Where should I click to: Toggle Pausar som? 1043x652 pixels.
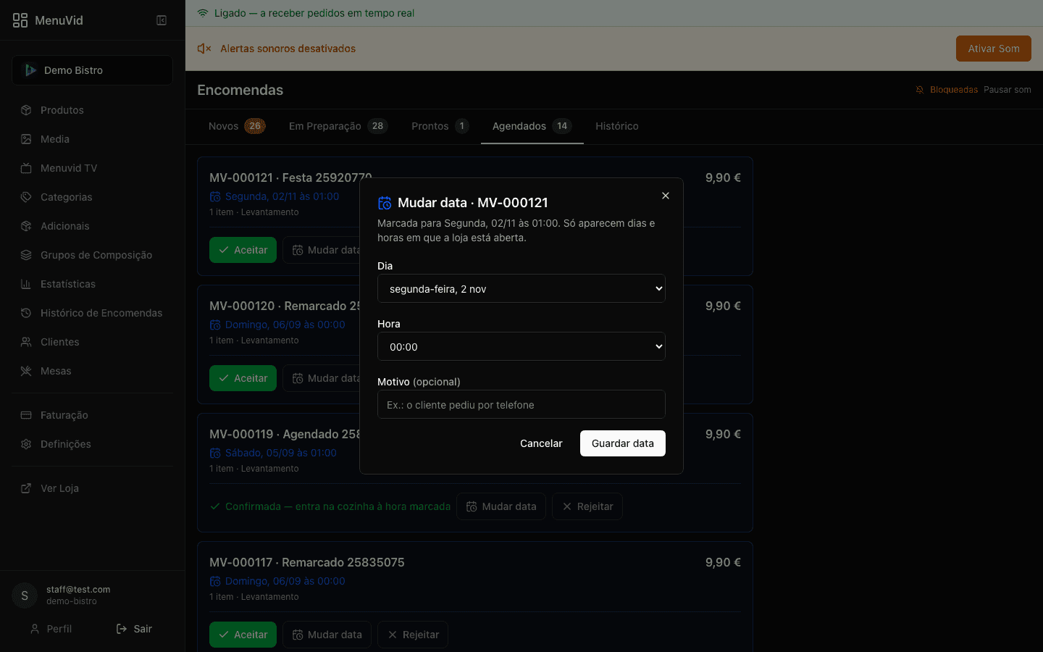pos(1008,90)
